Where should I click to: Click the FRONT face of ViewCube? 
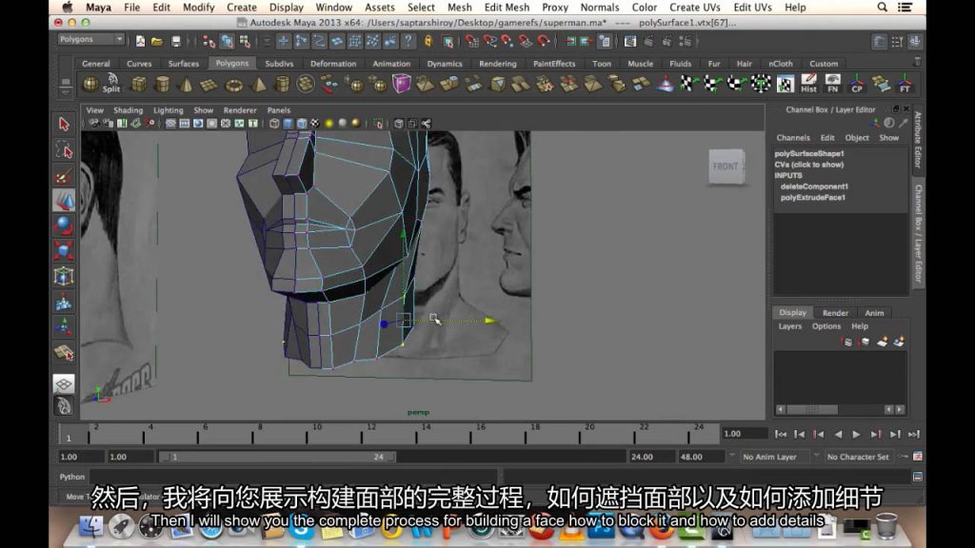726,166
